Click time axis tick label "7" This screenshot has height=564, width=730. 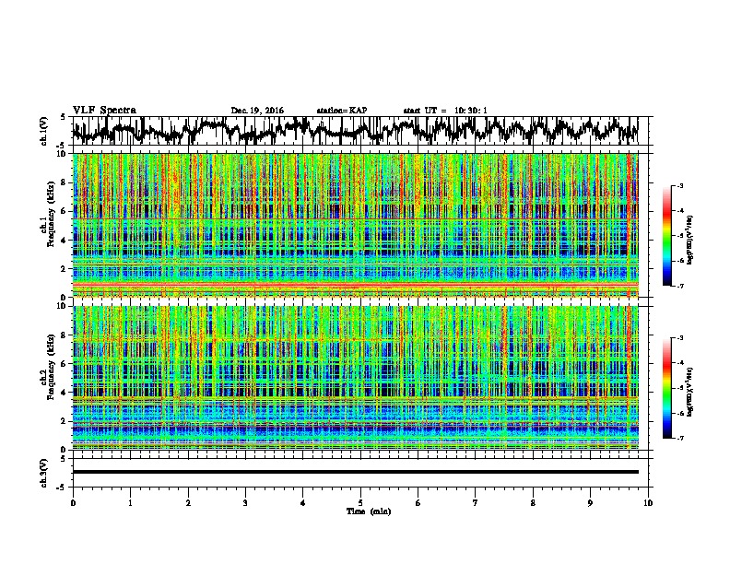pos(476,502)
